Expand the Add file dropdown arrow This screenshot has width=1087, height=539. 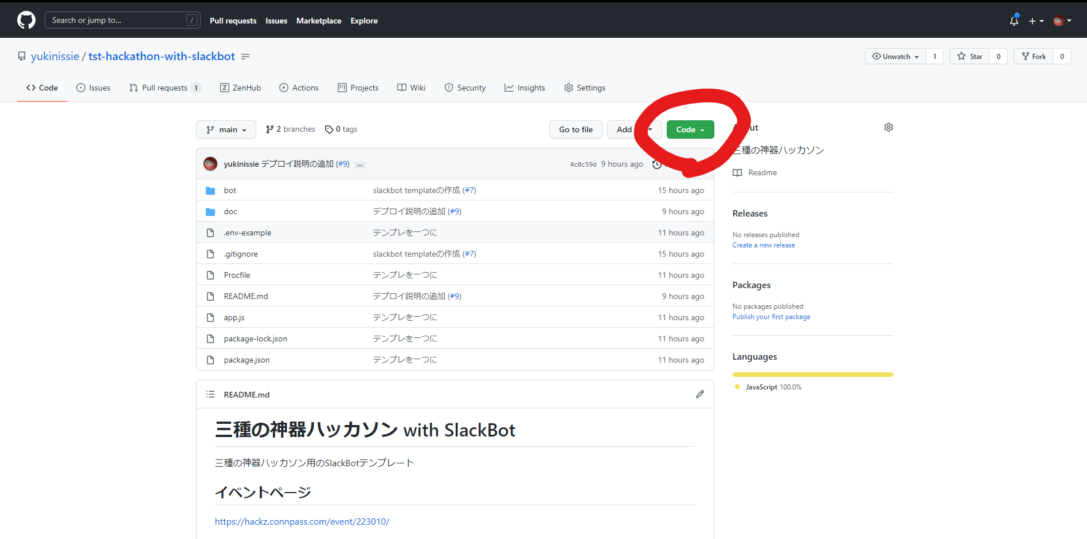tap(650, 129)
